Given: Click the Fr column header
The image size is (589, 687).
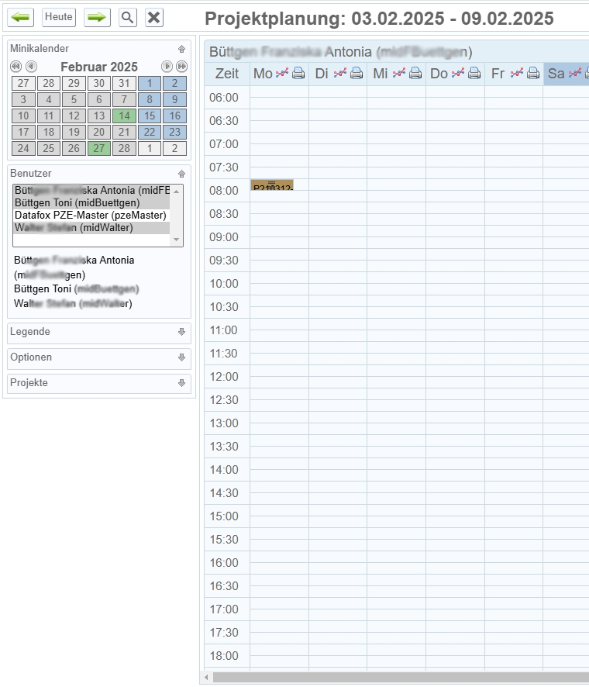Looking at the screenshot, I should point(498,74).
